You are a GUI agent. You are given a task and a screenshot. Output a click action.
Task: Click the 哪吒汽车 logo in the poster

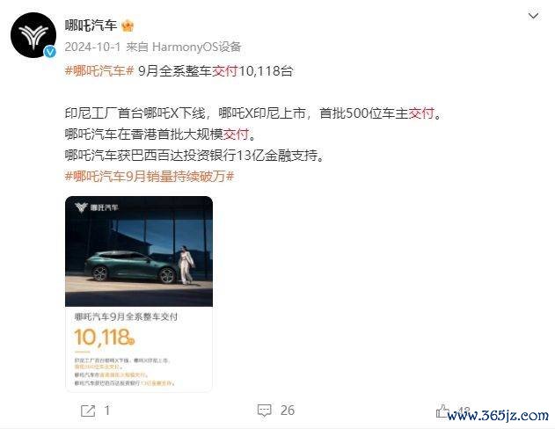pyautogui.click(x=96, y=207)
